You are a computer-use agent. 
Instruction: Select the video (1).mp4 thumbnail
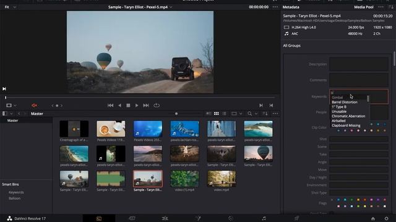point(184,179)
